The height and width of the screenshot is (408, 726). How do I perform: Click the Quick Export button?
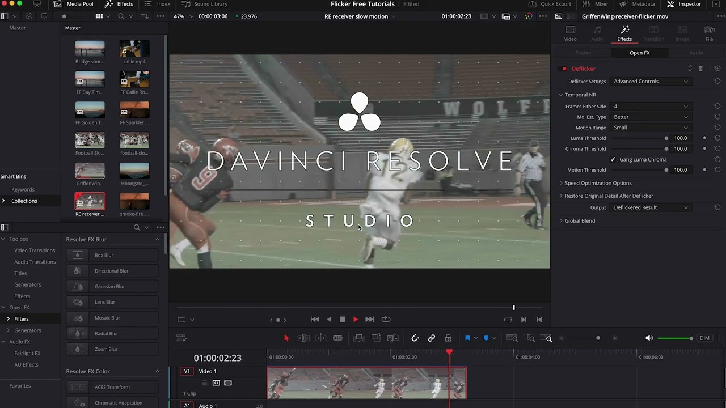(x=550, y=4)
